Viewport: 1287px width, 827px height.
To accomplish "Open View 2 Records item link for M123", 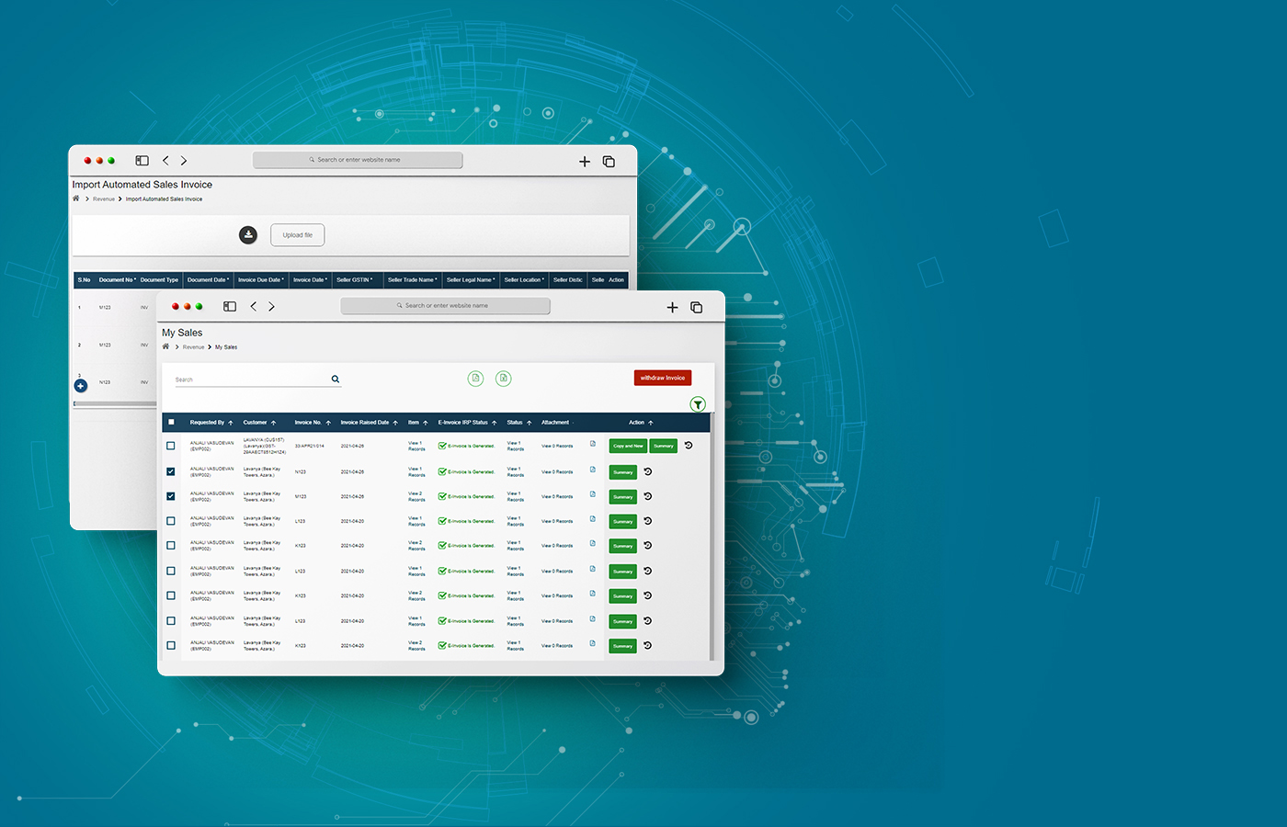I will coord(416,496).
